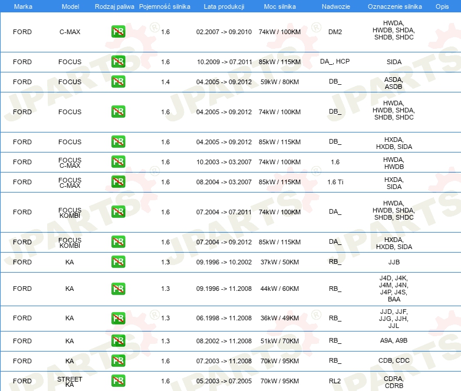Click date range 10.2003 -> 03.2007
461x391 pixels.
tap(224, 162)
